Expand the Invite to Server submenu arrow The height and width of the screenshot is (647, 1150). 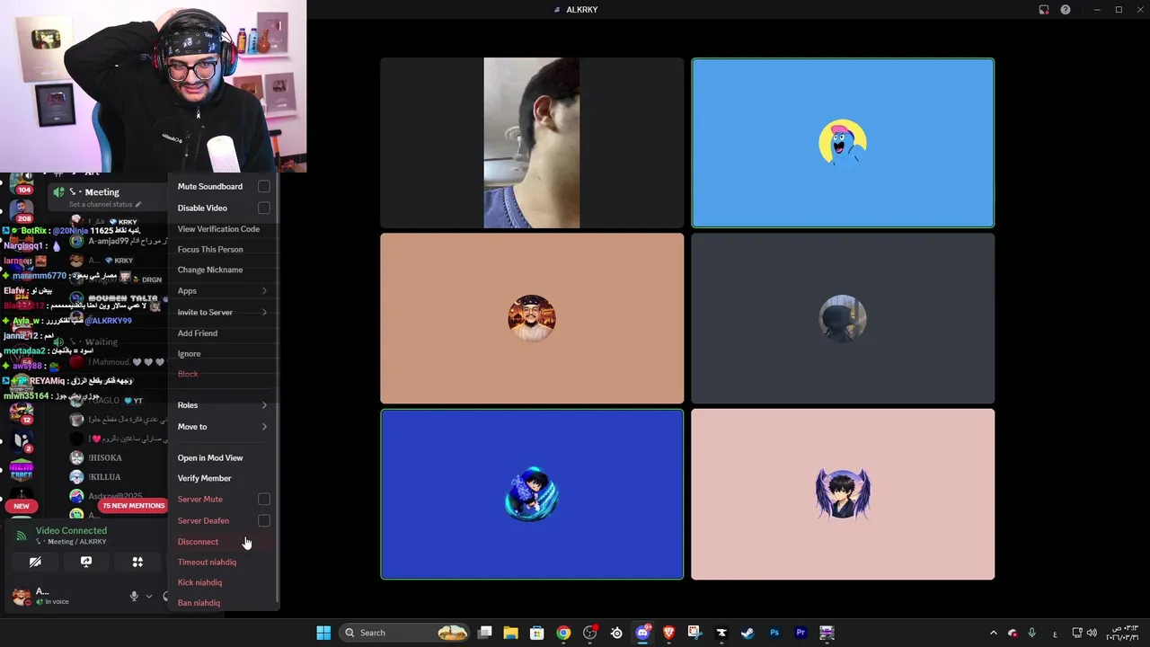(x=264, y=312)
